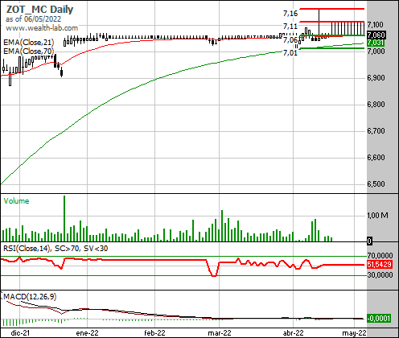
Task: Click the mar-22 date axis marker
Action: [x=220, y=333]
